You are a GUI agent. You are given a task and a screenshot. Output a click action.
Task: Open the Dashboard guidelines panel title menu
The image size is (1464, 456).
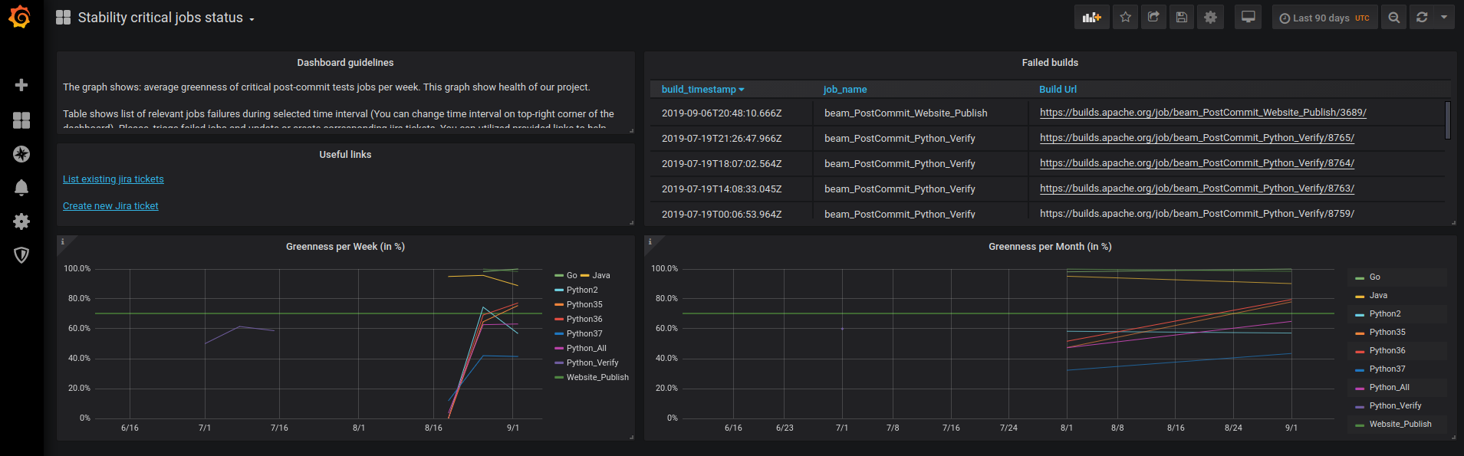tap(345, 63)
